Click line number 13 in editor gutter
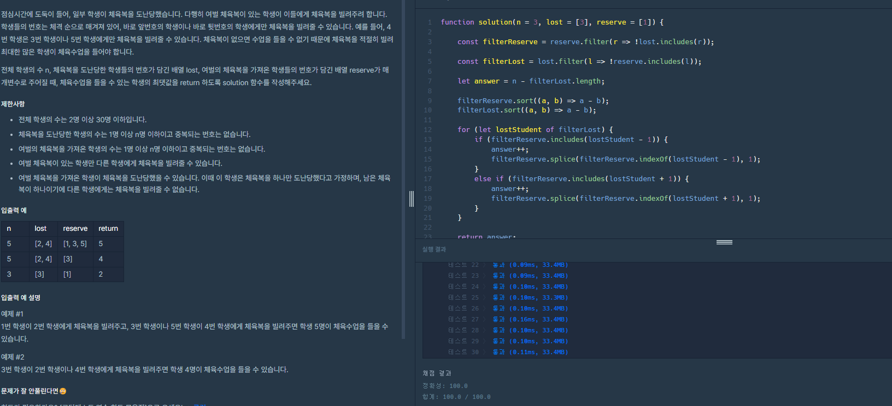This screenshot has width=892, height=406. click(427, 140)
